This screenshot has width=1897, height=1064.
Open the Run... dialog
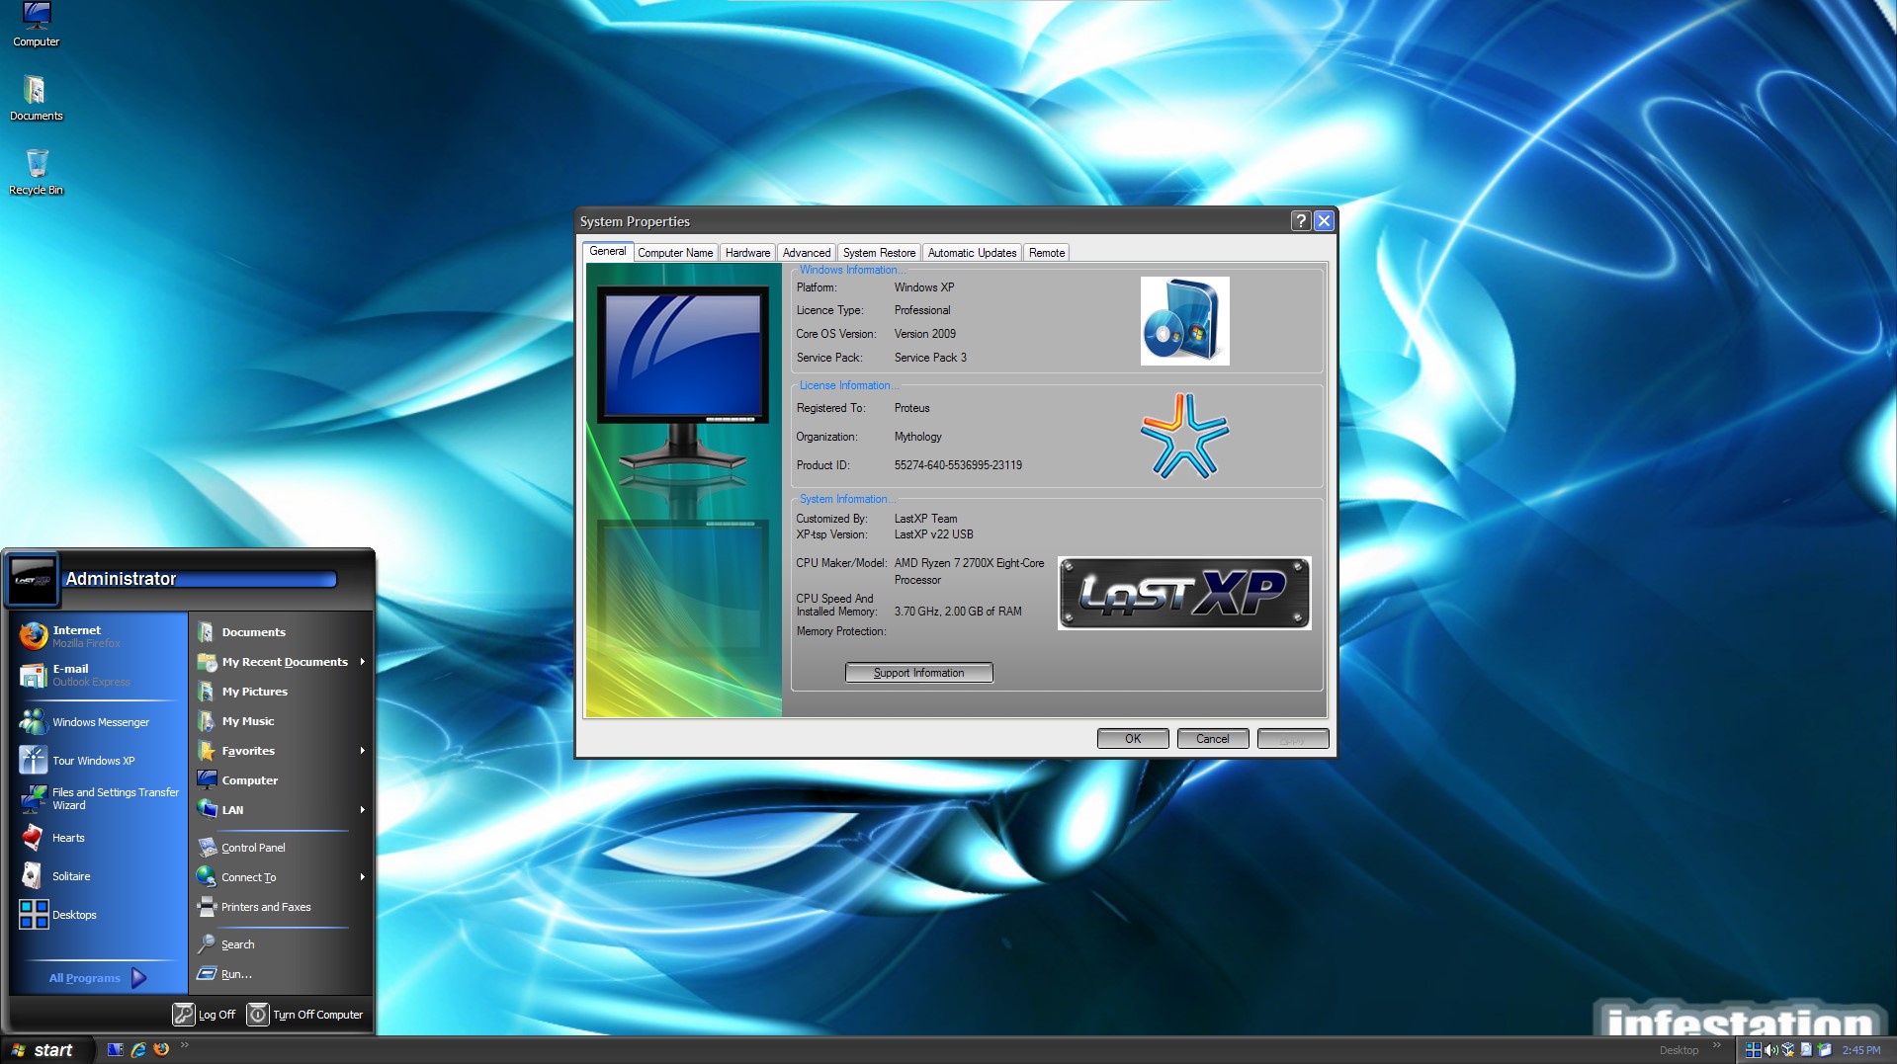[x=281, y=974]
